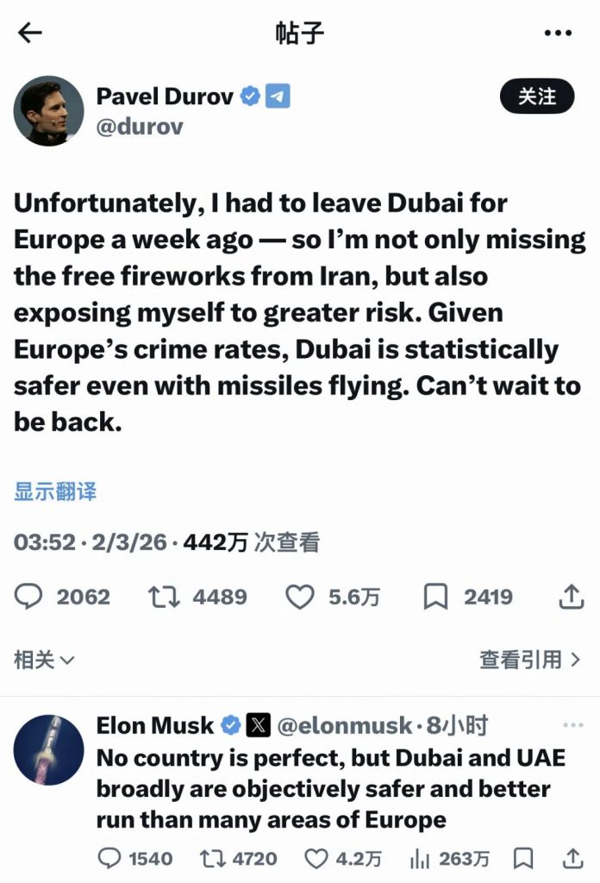600x883 pixels.
Task: Open Pavel Durov's profile picture
Action: click(x=48, y=110)
